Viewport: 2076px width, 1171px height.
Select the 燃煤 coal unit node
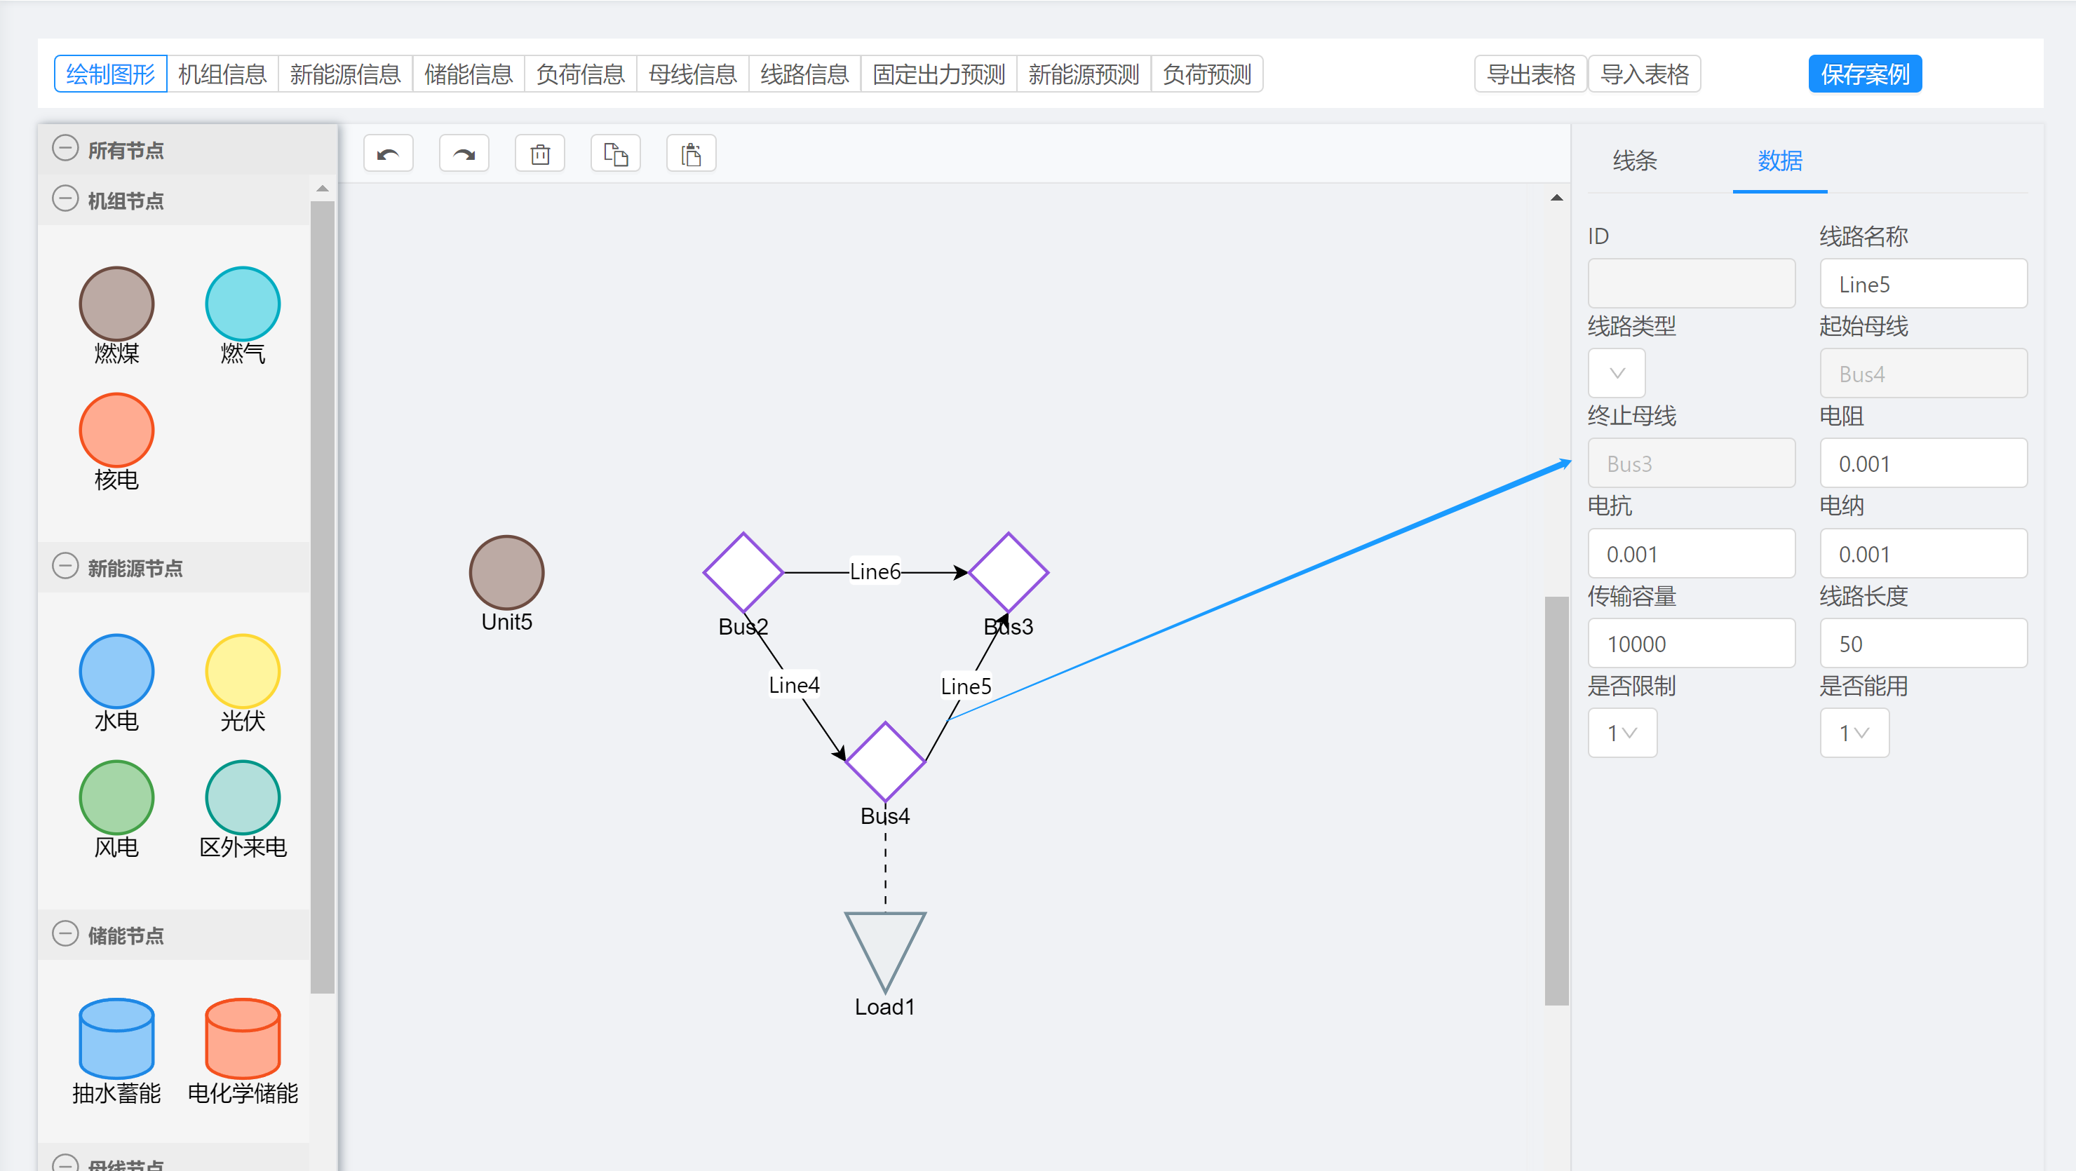tap(116, 304)
